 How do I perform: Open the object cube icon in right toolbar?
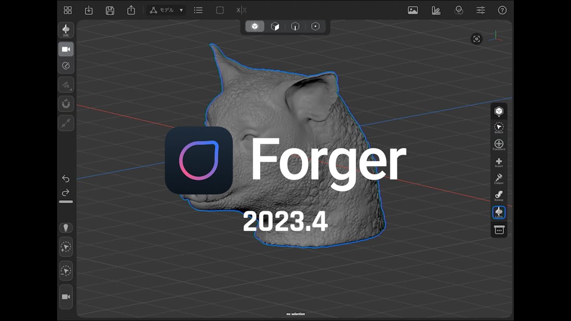coord(499,111)
